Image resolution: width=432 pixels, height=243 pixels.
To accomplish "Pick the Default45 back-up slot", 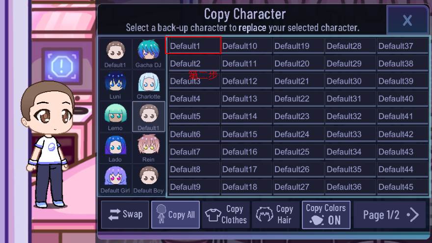I will [402, 187].
